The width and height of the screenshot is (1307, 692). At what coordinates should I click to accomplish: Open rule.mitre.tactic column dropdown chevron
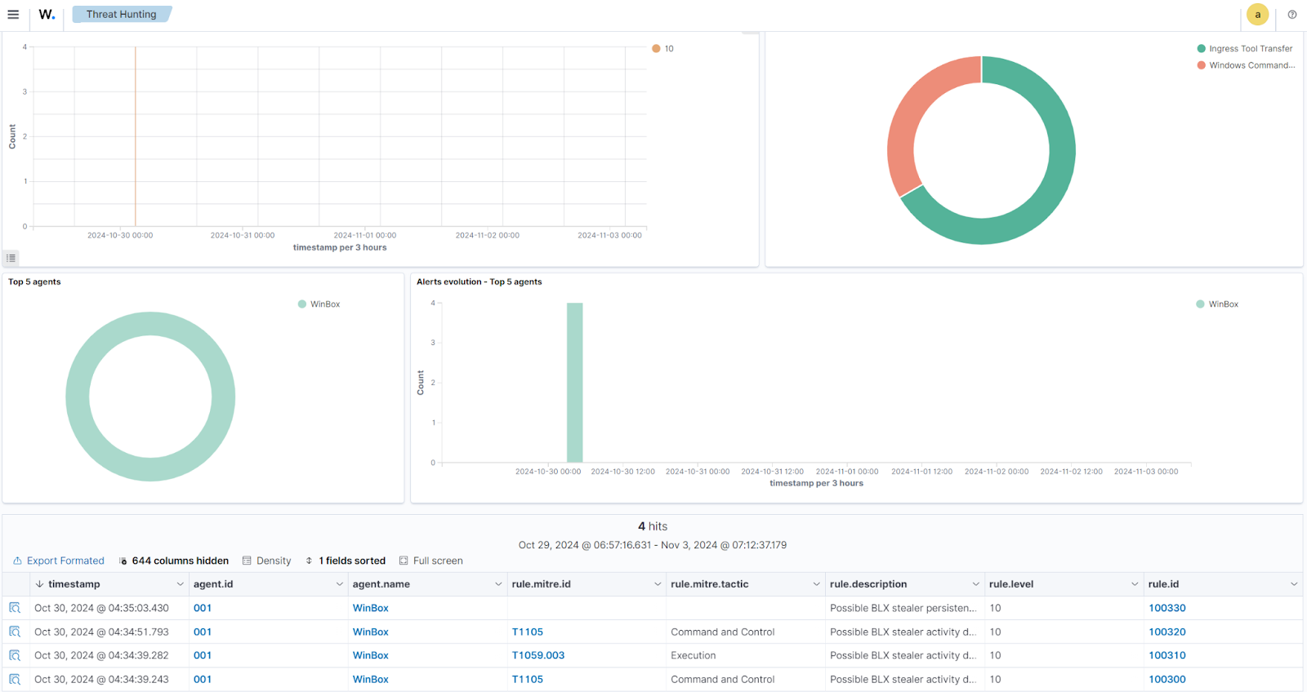(x=816, y=584)
